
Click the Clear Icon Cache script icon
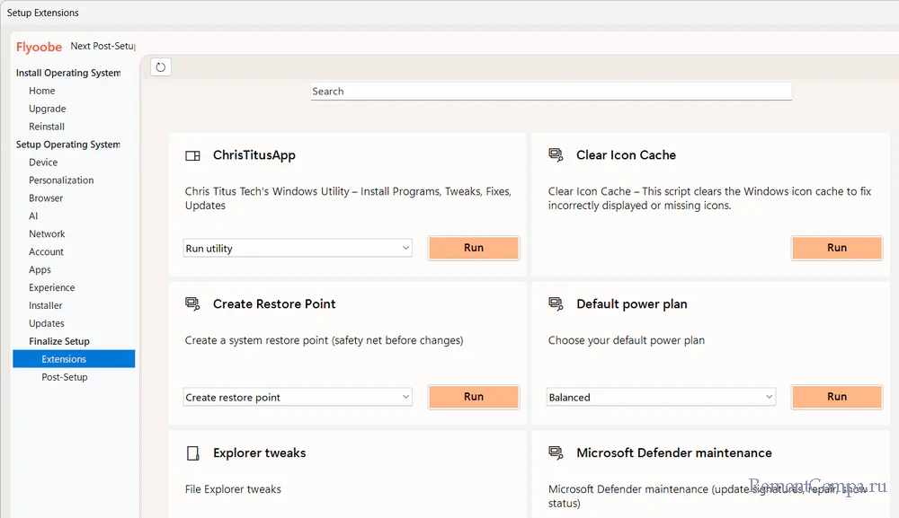pos(556,155)
